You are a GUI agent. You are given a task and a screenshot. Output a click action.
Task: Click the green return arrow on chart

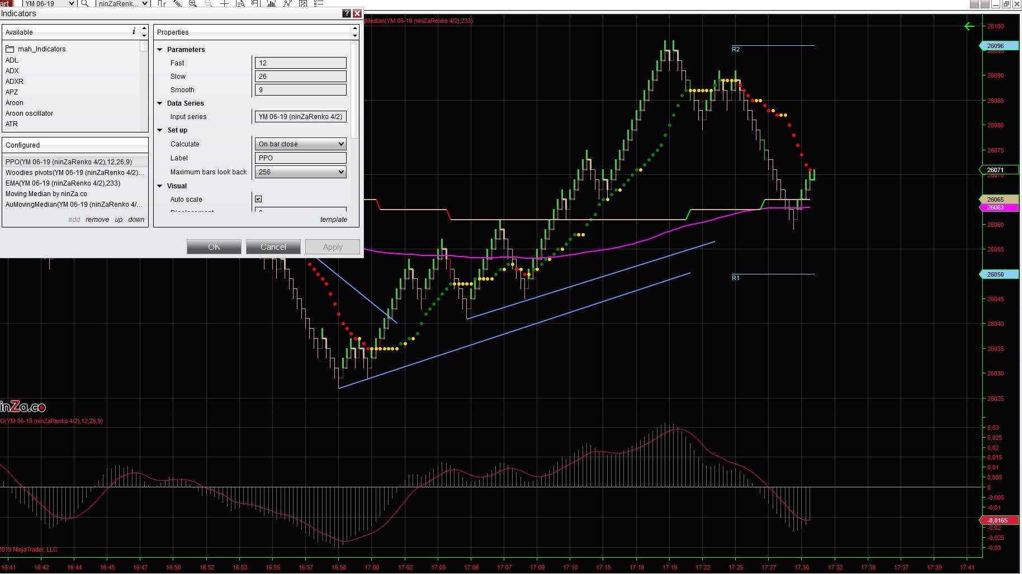tap(969, 26)
